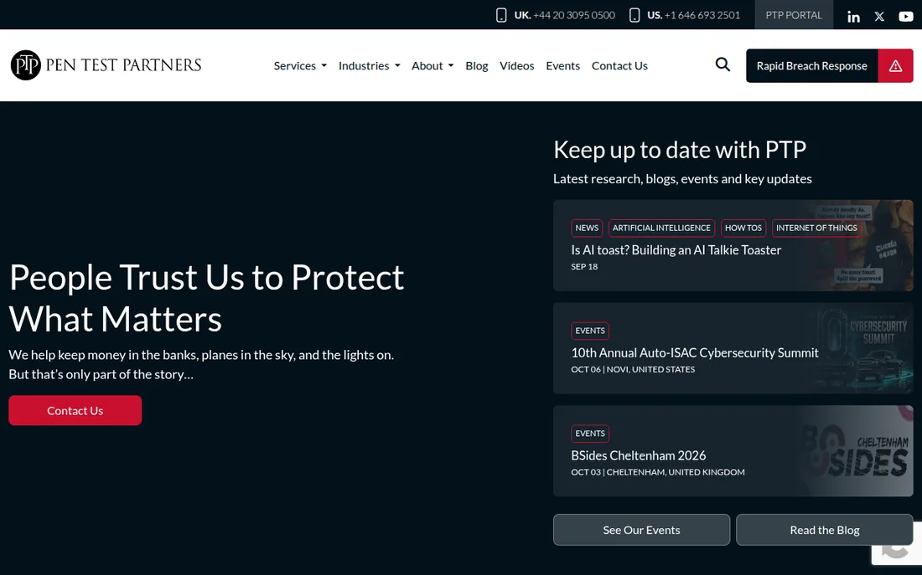Open the YouTube channel icon
The image size is (922, 575).
(x=905, y=17)
